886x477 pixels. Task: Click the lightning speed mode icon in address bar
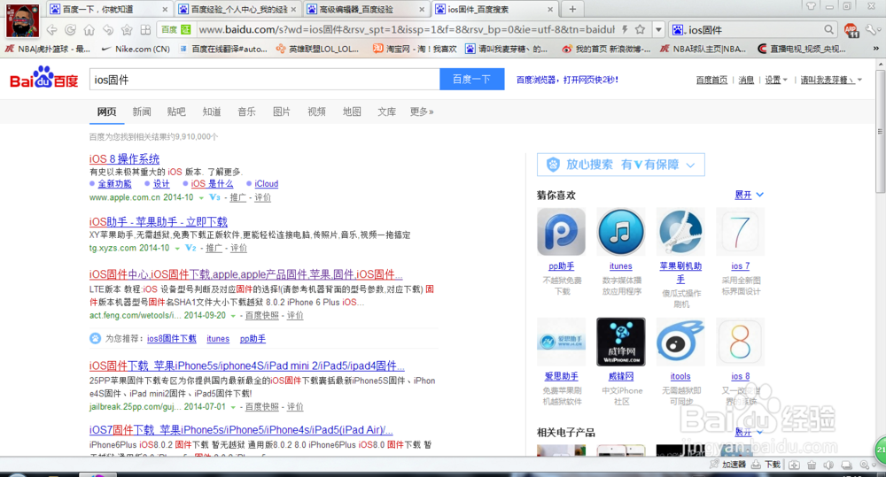pyautogui.click(x=625, y=29)
